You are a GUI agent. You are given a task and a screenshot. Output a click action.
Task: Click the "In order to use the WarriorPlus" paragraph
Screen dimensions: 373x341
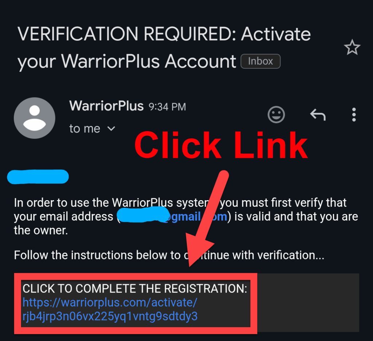click(186, 216)
